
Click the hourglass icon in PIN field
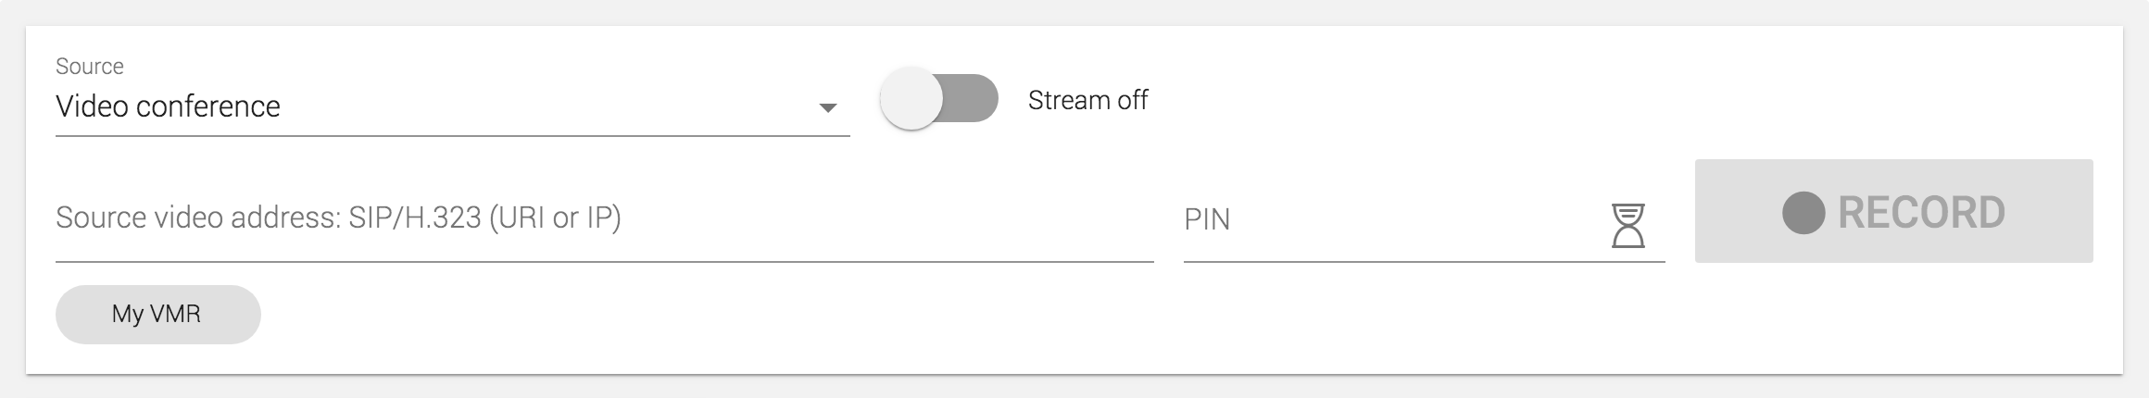point(1627,226)
